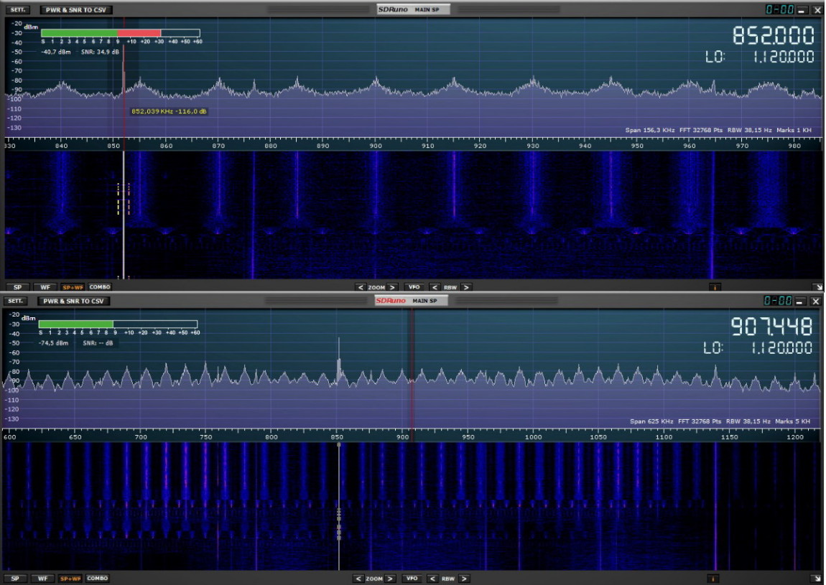Screen dimensions: 826x585
Task: Click the 750 mark on bottom frequency scale
Action: click(206, 437)
